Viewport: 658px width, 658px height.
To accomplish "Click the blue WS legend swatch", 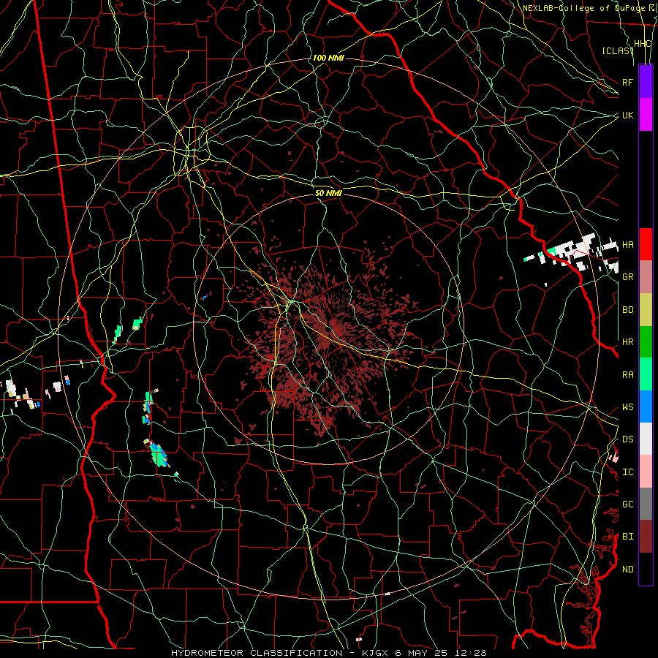I will click(646, 406).
